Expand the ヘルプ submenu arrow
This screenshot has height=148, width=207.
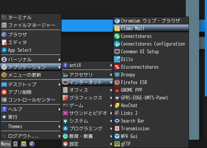click(59, 109)
